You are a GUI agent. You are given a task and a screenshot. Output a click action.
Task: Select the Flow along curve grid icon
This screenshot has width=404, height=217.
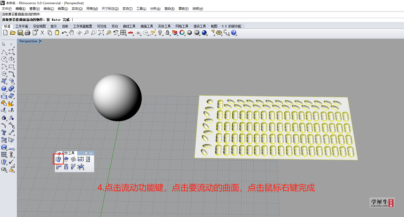tap(73, 159)
